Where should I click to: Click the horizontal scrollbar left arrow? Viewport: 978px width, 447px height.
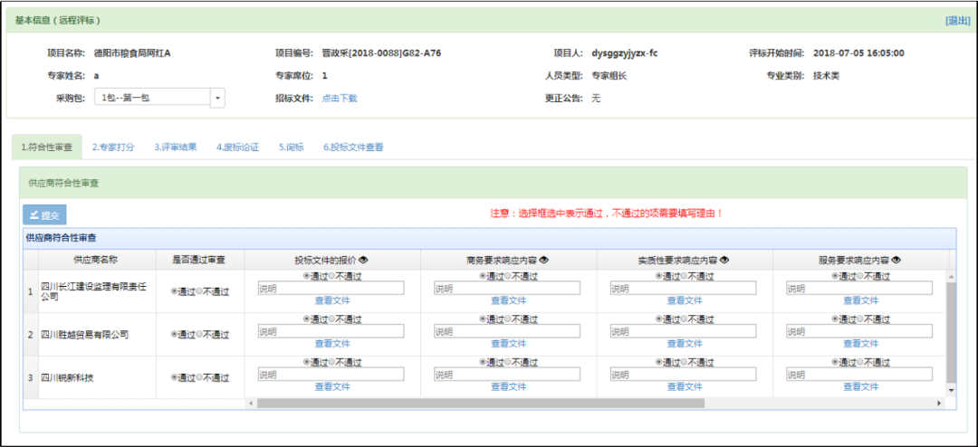(x=251, y=402)
